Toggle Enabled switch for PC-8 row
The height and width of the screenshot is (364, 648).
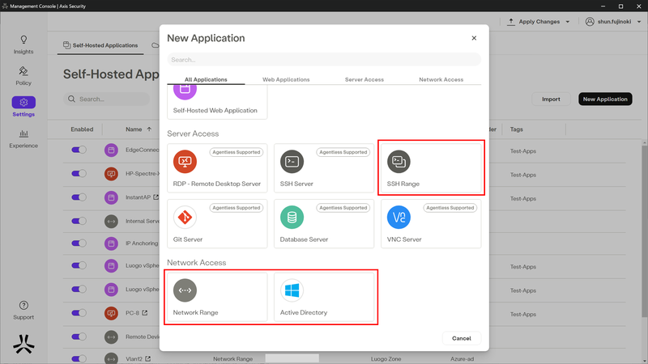tap(79, 313)
